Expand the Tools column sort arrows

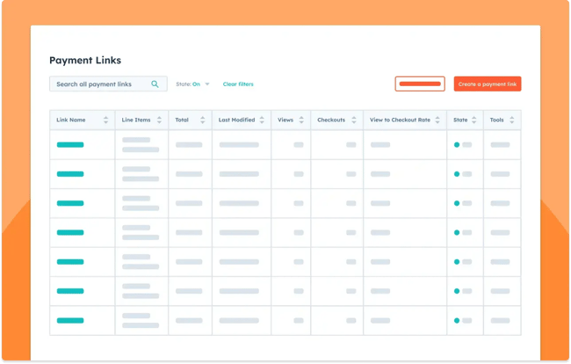point(513,120)
